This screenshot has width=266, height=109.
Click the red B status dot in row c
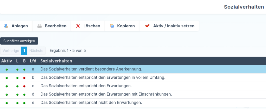click(24, 86)
